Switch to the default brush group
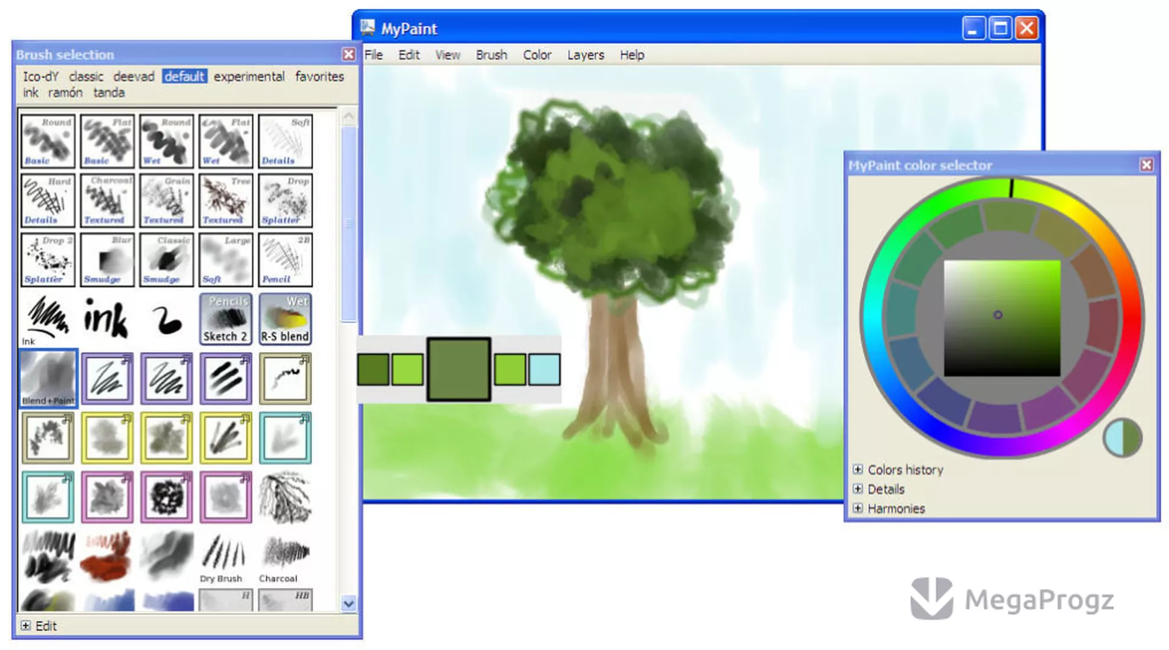The image size is (1169, 650). [x=184, y=77]
